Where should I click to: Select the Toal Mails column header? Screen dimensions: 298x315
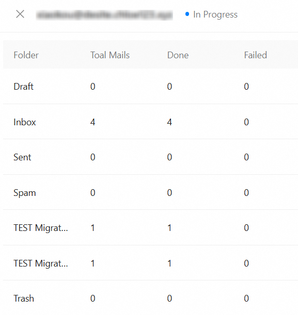click(110, 55)
